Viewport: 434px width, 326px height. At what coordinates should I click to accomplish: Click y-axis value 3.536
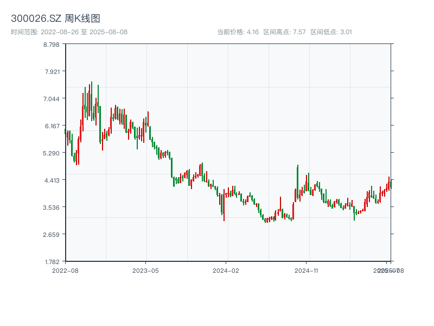51,208
